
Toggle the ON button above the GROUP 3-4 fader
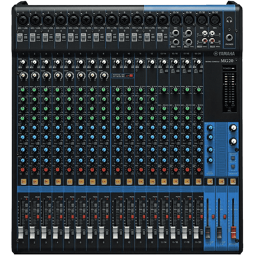click(221, 182)
